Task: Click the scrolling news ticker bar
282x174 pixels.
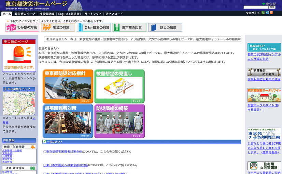Action: point(143,39)
